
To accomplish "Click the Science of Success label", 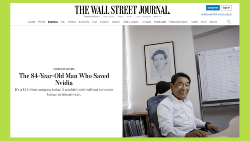I will point(64,69).
